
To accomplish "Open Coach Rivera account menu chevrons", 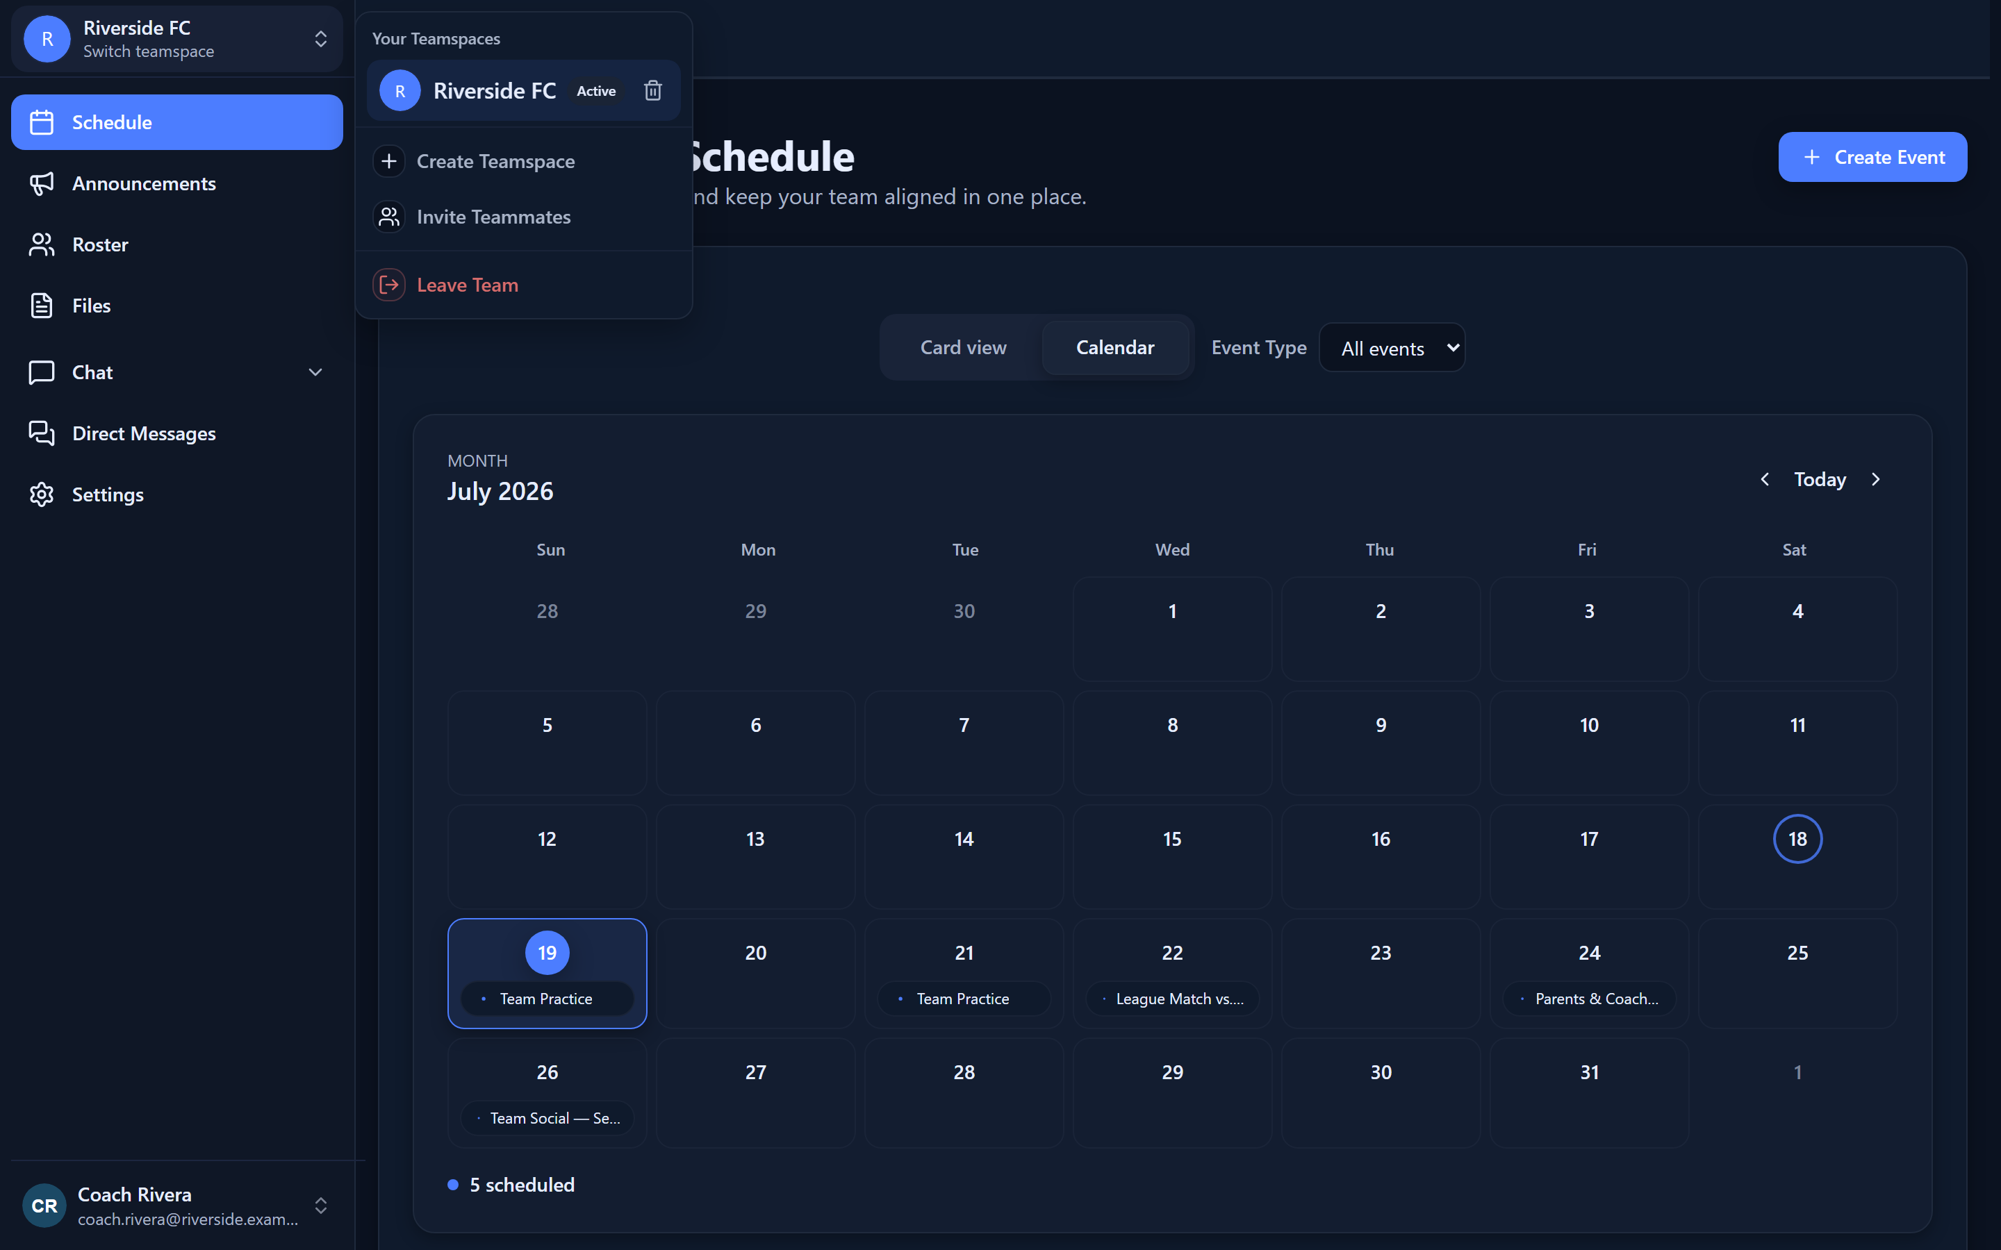I will click(x=321, y=1206).
